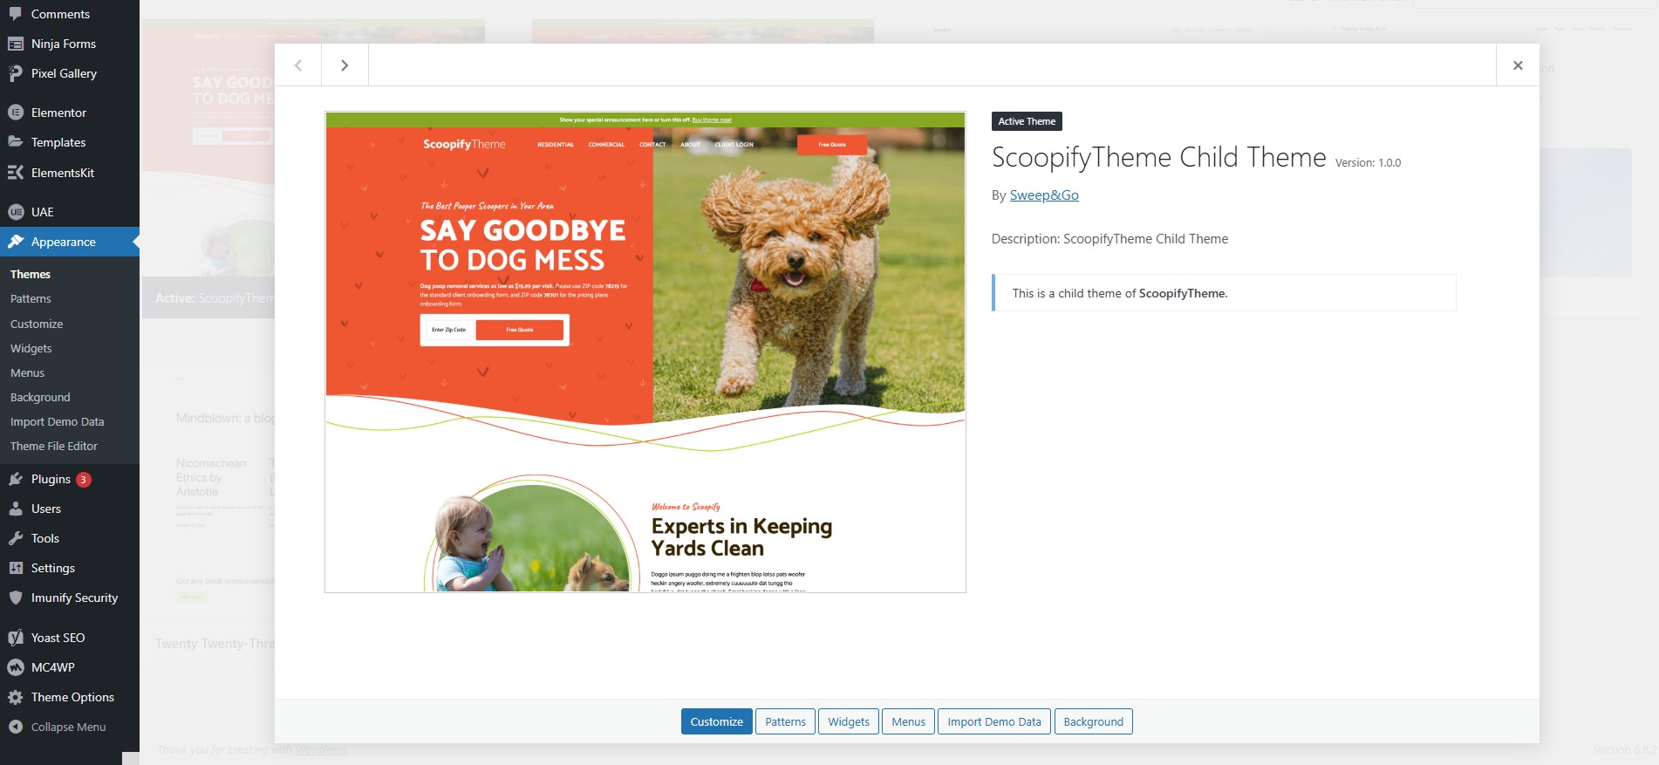Image resolution: width=1659 pixels, height=765 pixels.
Task: Click the Collapse Menu arrow icon
Action: tap(16, 727)
